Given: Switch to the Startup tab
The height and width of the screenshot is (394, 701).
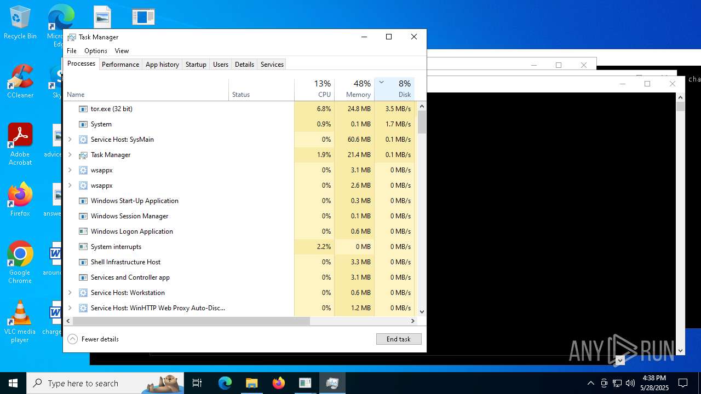Looking at the screenshot, I should [196, 65].
